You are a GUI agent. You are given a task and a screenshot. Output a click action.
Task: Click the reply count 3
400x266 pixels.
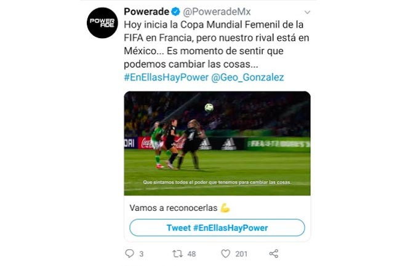click(142, 254)
